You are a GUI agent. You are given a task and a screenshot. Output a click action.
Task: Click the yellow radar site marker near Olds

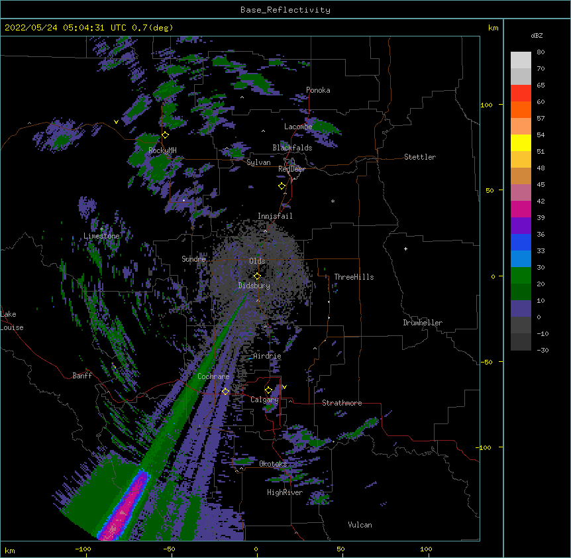pos(257,276)
